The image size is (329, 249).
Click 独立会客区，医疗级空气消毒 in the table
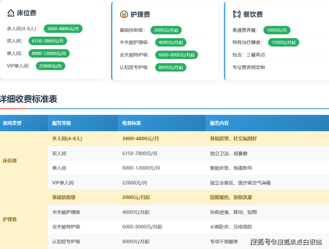click(x=240, y=183)
